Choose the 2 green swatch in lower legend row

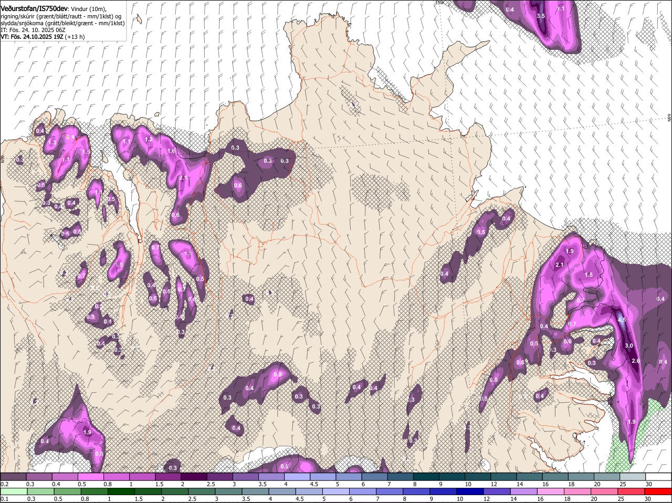coord(176,491)
